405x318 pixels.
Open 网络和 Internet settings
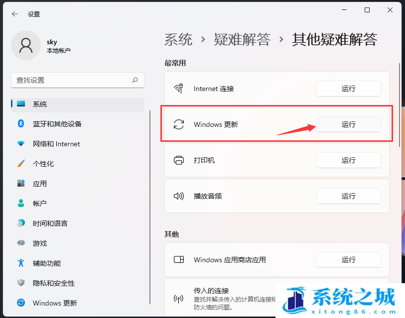(x=56, y=144)
